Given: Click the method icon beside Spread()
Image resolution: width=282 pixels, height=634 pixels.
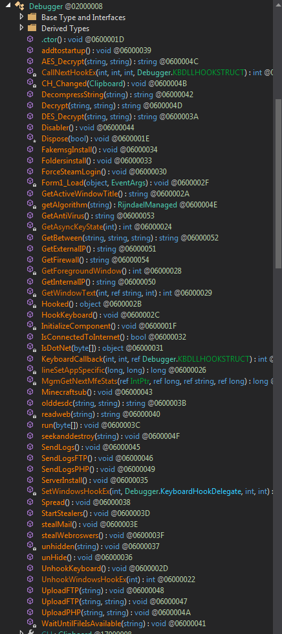Looking at the screenshot, I should (30, 502).
